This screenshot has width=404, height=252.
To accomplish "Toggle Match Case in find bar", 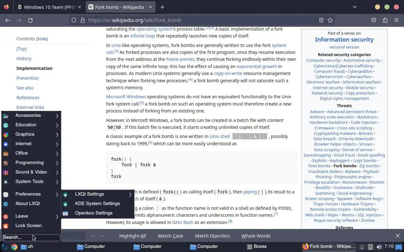I will click(x=170, y=236).
